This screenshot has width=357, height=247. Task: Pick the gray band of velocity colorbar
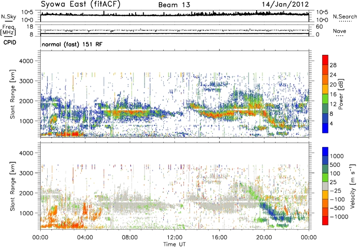(325, 186)
